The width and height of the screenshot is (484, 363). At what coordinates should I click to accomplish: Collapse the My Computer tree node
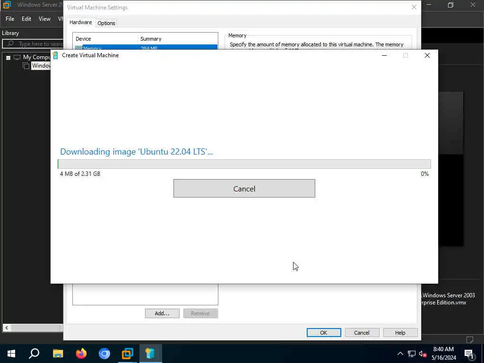pyautogui.click(x=9, y=58)
